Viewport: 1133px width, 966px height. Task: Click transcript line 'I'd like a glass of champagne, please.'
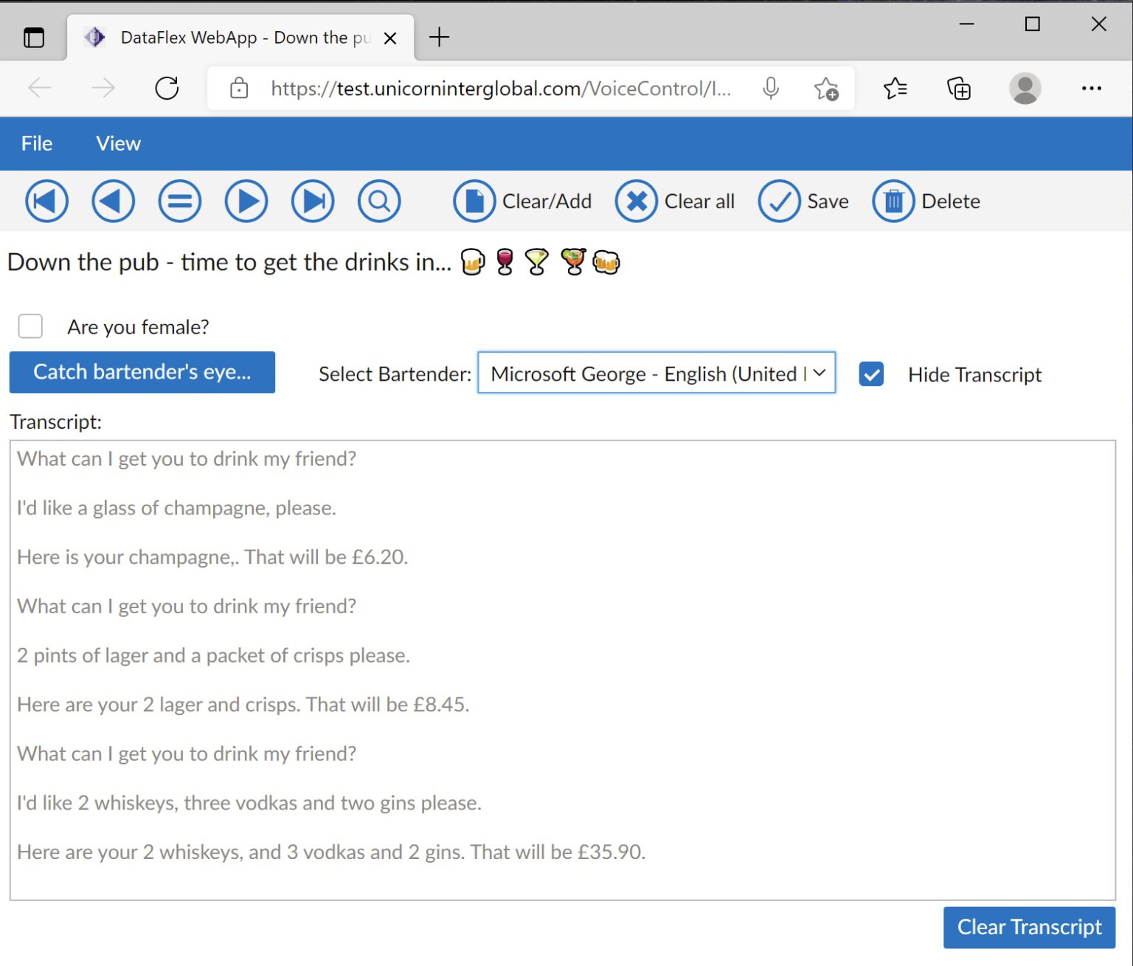pyautogui.click(x=176, y=508)
